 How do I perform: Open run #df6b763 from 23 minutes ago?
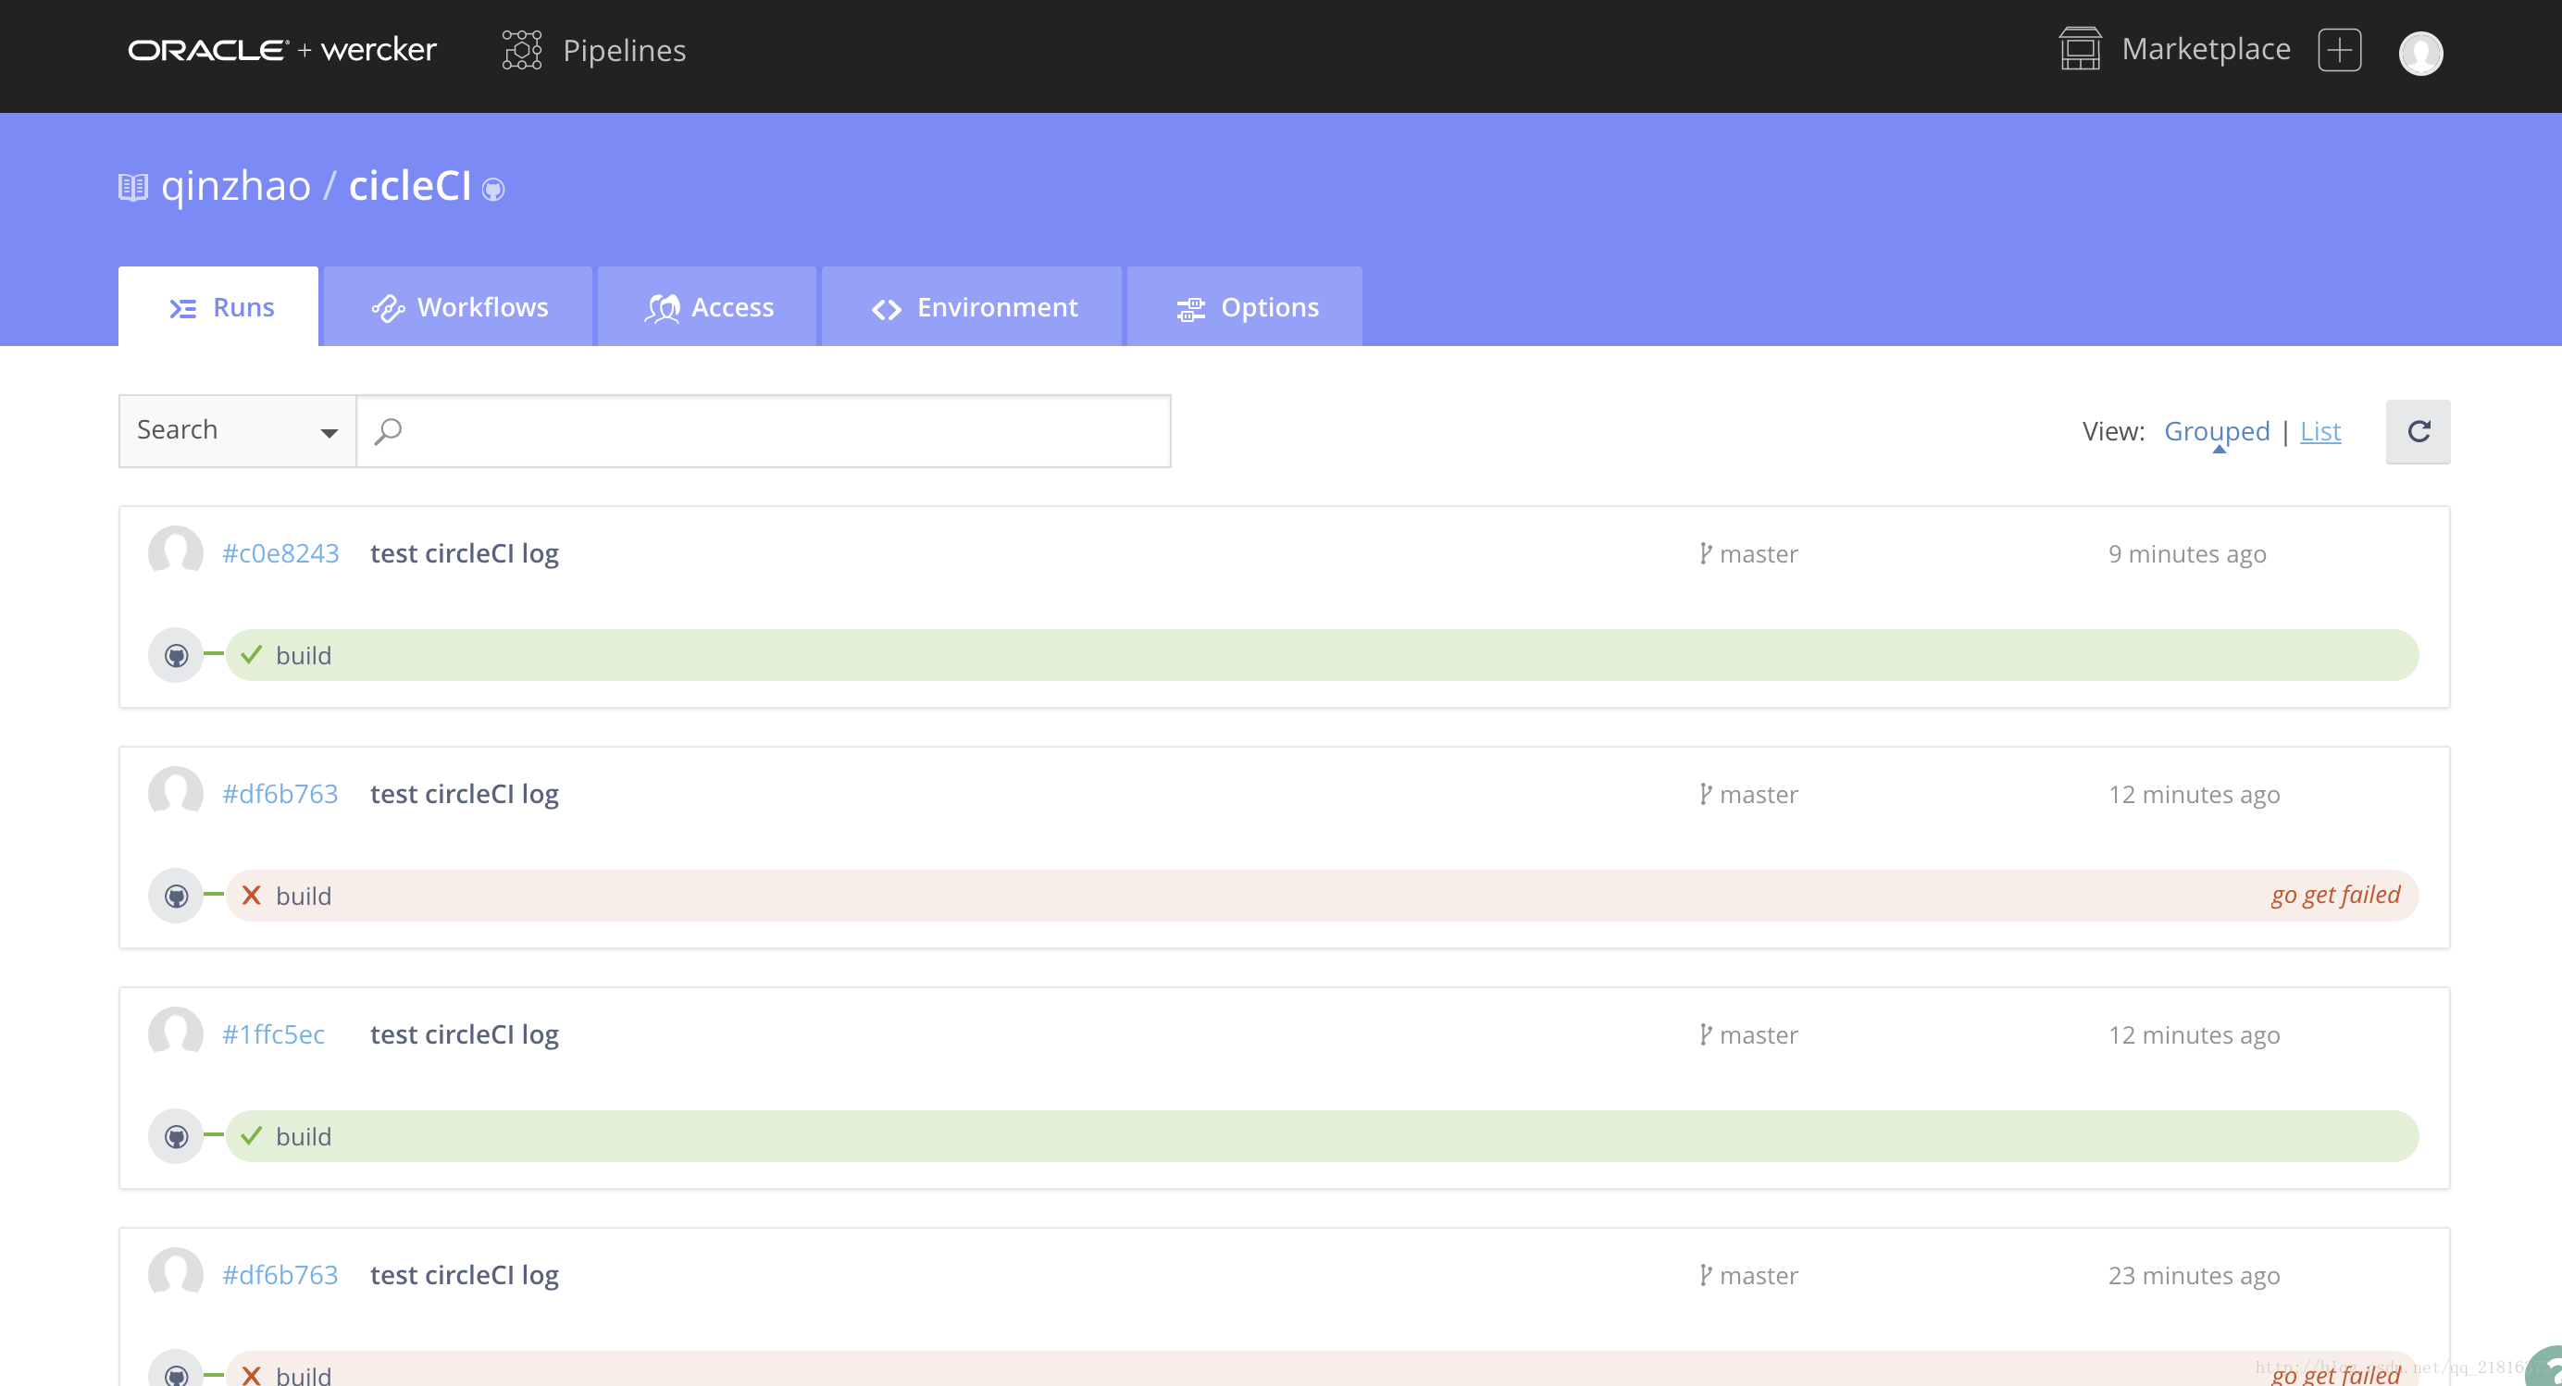click(x=280, y=1275)
